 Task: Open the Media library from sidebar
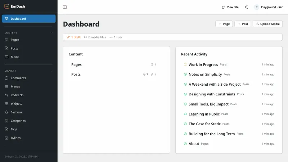coord(15,57)
